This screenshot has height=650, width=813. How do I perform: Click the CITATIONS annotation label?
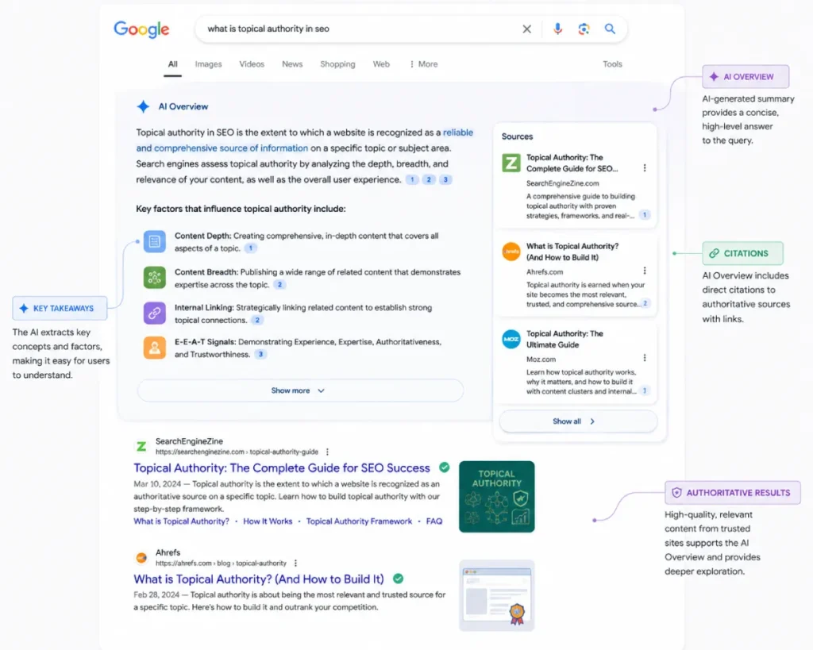[x=742, y=253]
